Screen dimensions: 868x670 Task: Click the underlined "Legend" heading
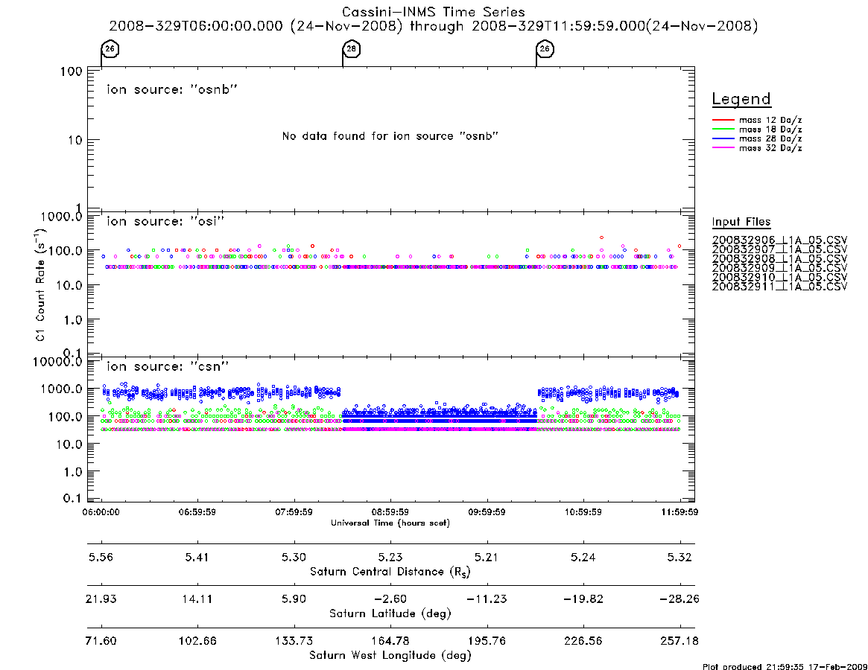pos(741,99)
